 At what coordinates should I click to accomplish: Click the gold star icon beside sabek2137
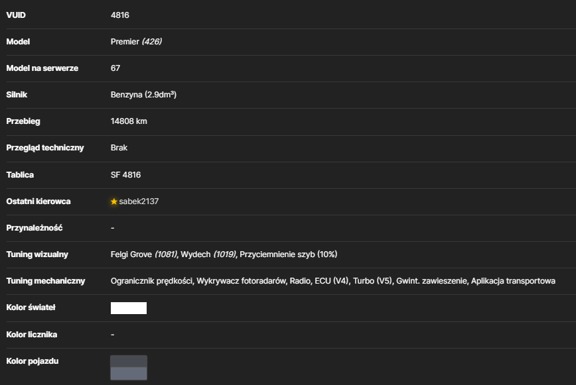point(114,201)
